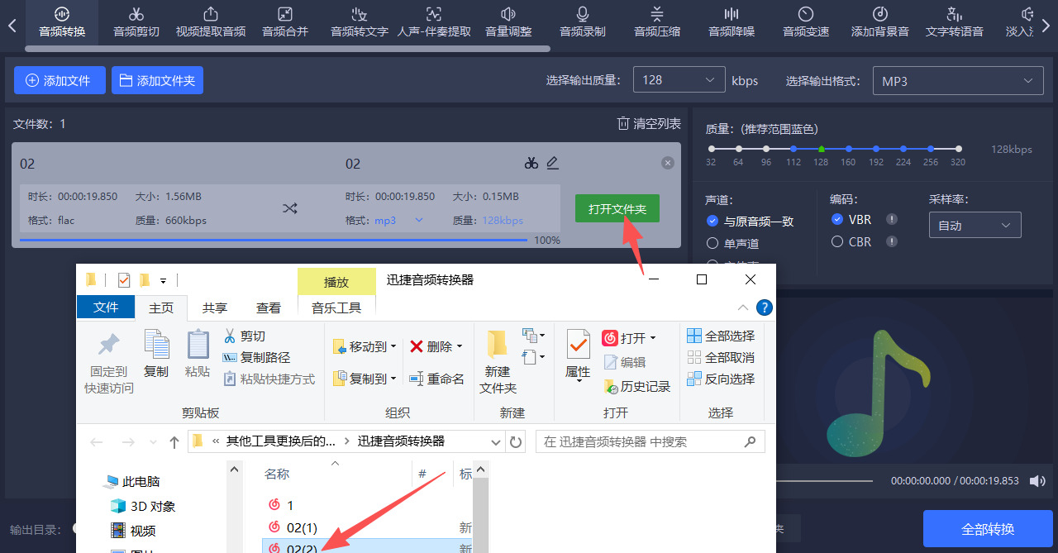Select the 单声道 mono option
1058x553 pixels.
732,244
